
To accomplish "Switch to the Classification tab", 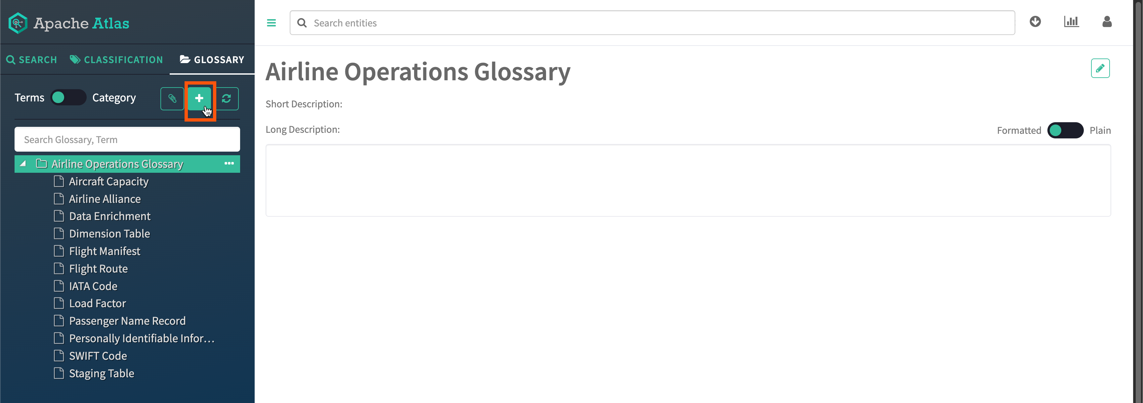I will 117,60.
